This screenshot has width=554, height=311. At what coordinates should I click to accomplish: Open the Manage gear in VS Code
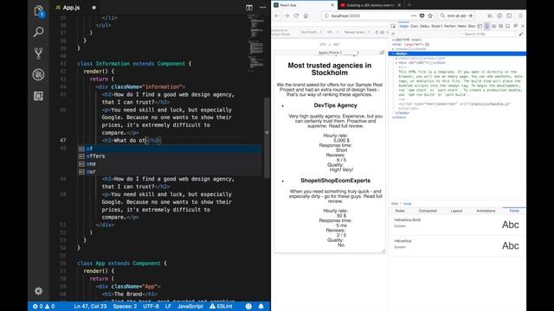tap(38, 291)
